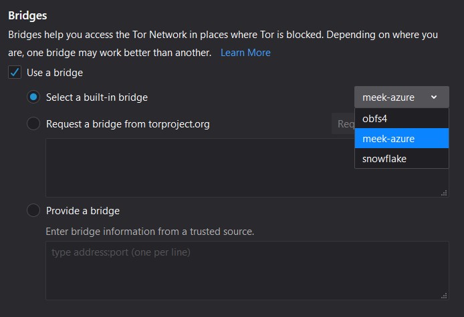This screenshot has height=317, width=464.
Task: Select the built-in bridge radio button
Action: (x=33, y=97)
